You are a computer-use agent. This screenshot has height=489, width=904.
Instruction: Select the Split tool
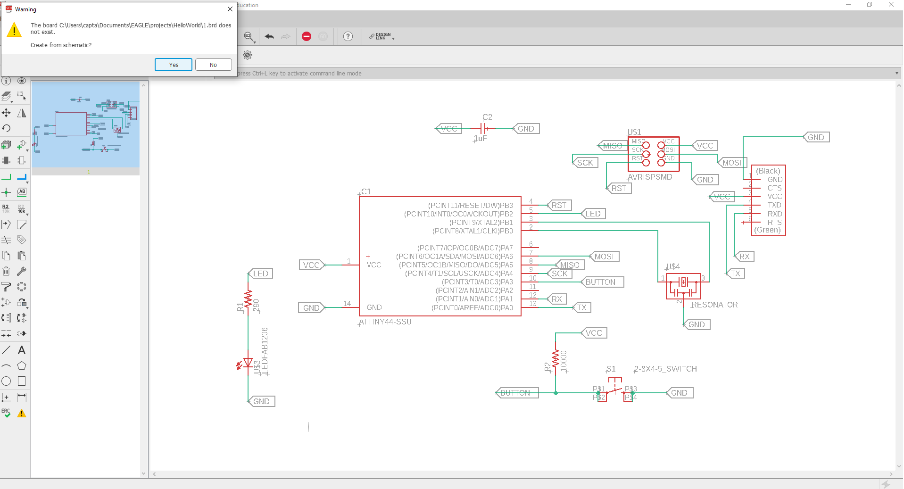(6, 224)
